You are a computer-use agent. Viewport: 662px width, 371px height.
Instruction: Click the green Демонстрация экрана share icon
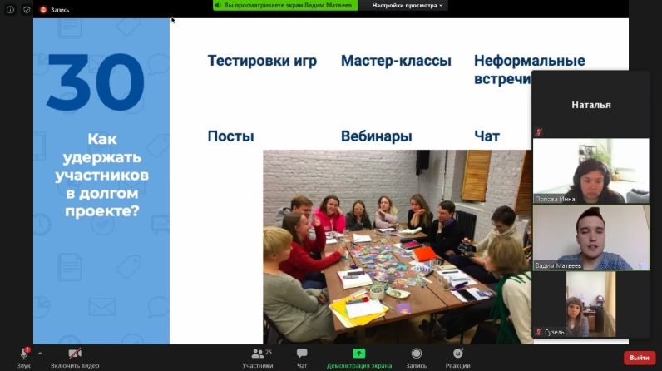358,354
